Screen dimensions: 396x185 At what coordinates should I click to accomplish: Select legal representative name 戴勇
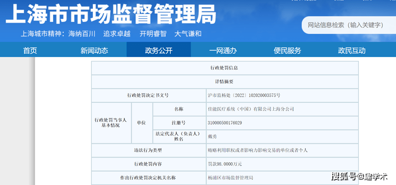[212, 137]
